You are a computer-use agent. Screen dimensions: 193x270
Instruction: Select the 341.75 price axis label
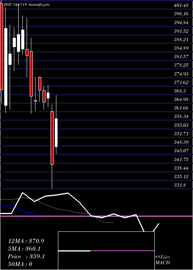click(x=181, y=159)
